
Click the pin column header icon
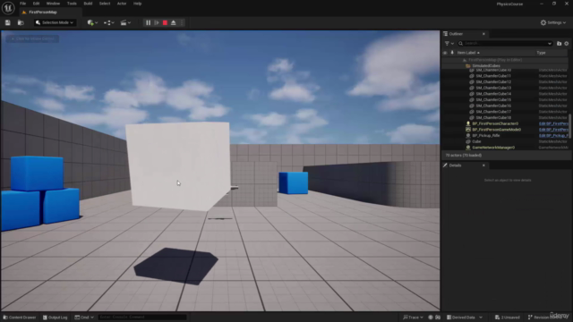(x=452, y=53)
